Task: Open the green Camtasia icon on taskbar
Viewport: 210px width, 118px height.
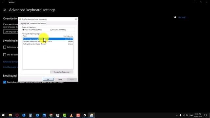Action: [x=65, y=115]
